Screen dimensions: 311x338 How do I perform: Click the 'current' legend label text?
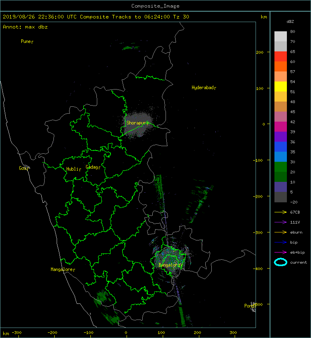pos(299,263)
